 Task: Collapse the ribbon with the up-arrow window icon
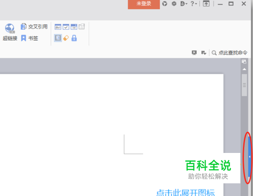[206, 4]
